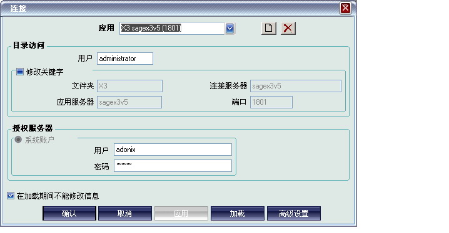Select the 系统账户 radio button
Screen dimensions: 449x233
pyautogui.click(x=18, y=140)
